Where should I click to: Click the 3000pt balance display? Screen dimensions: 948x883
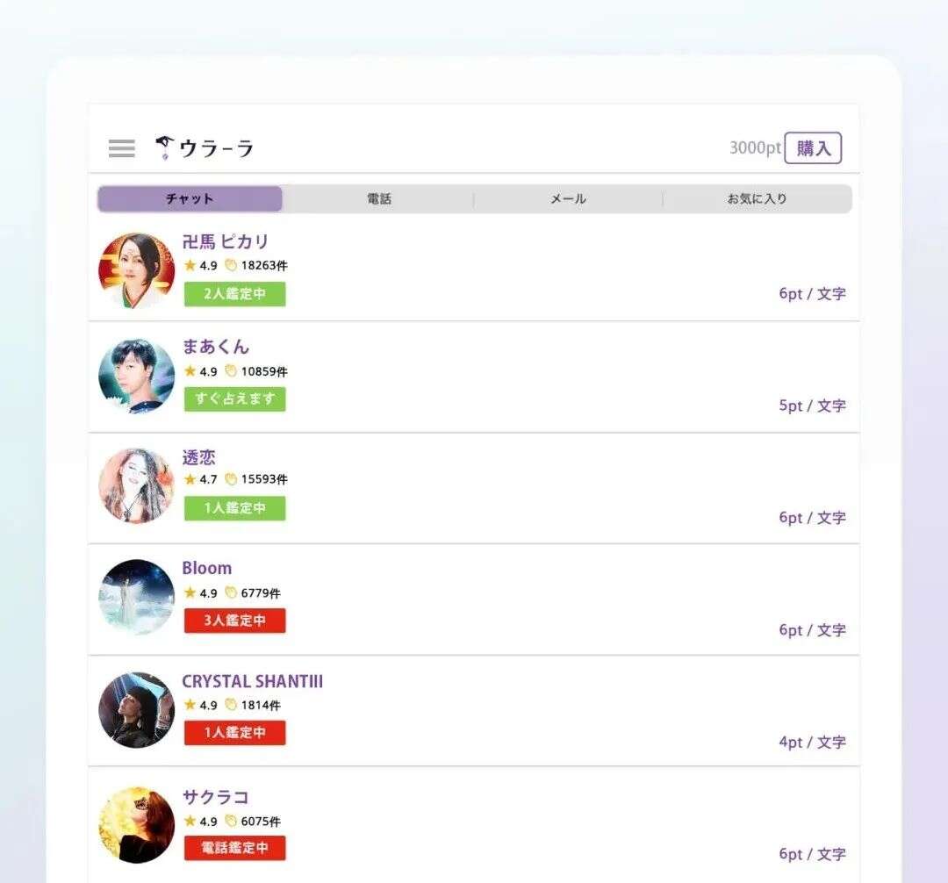[x=754, y=148]
